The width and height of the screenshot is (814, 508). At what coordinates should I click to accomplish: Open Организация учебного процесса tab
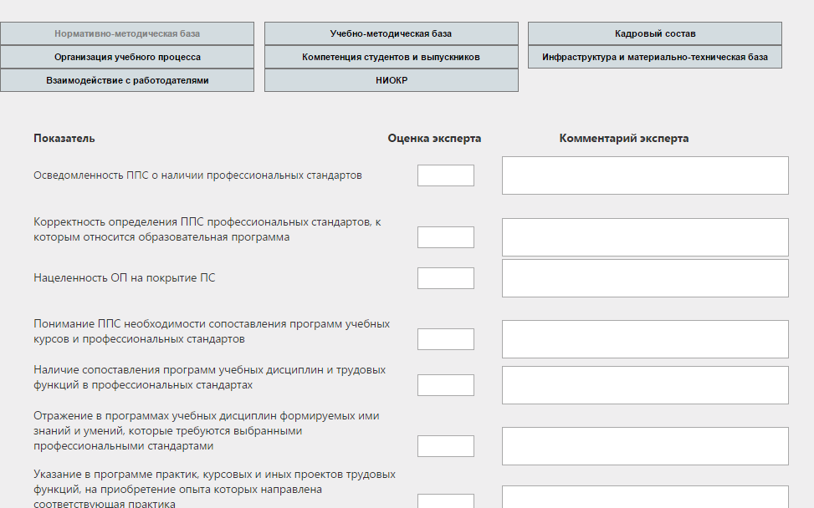127,57
